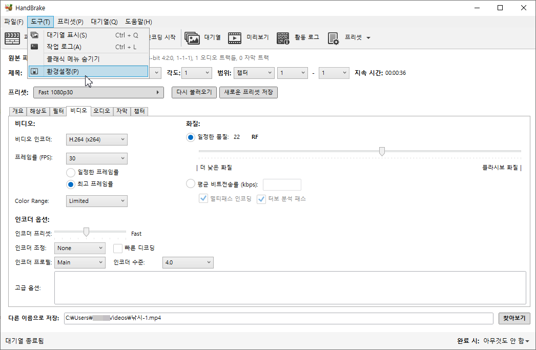Open the 도움말(H) menu
This screenshot has height=350, width=536.
(x=138, y=22)
